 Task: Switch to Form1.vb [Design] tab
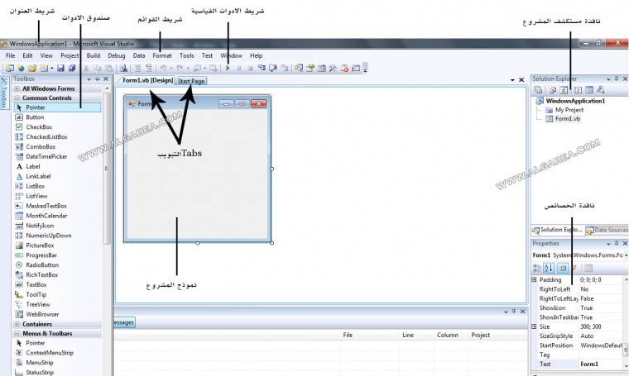(147, 80)
